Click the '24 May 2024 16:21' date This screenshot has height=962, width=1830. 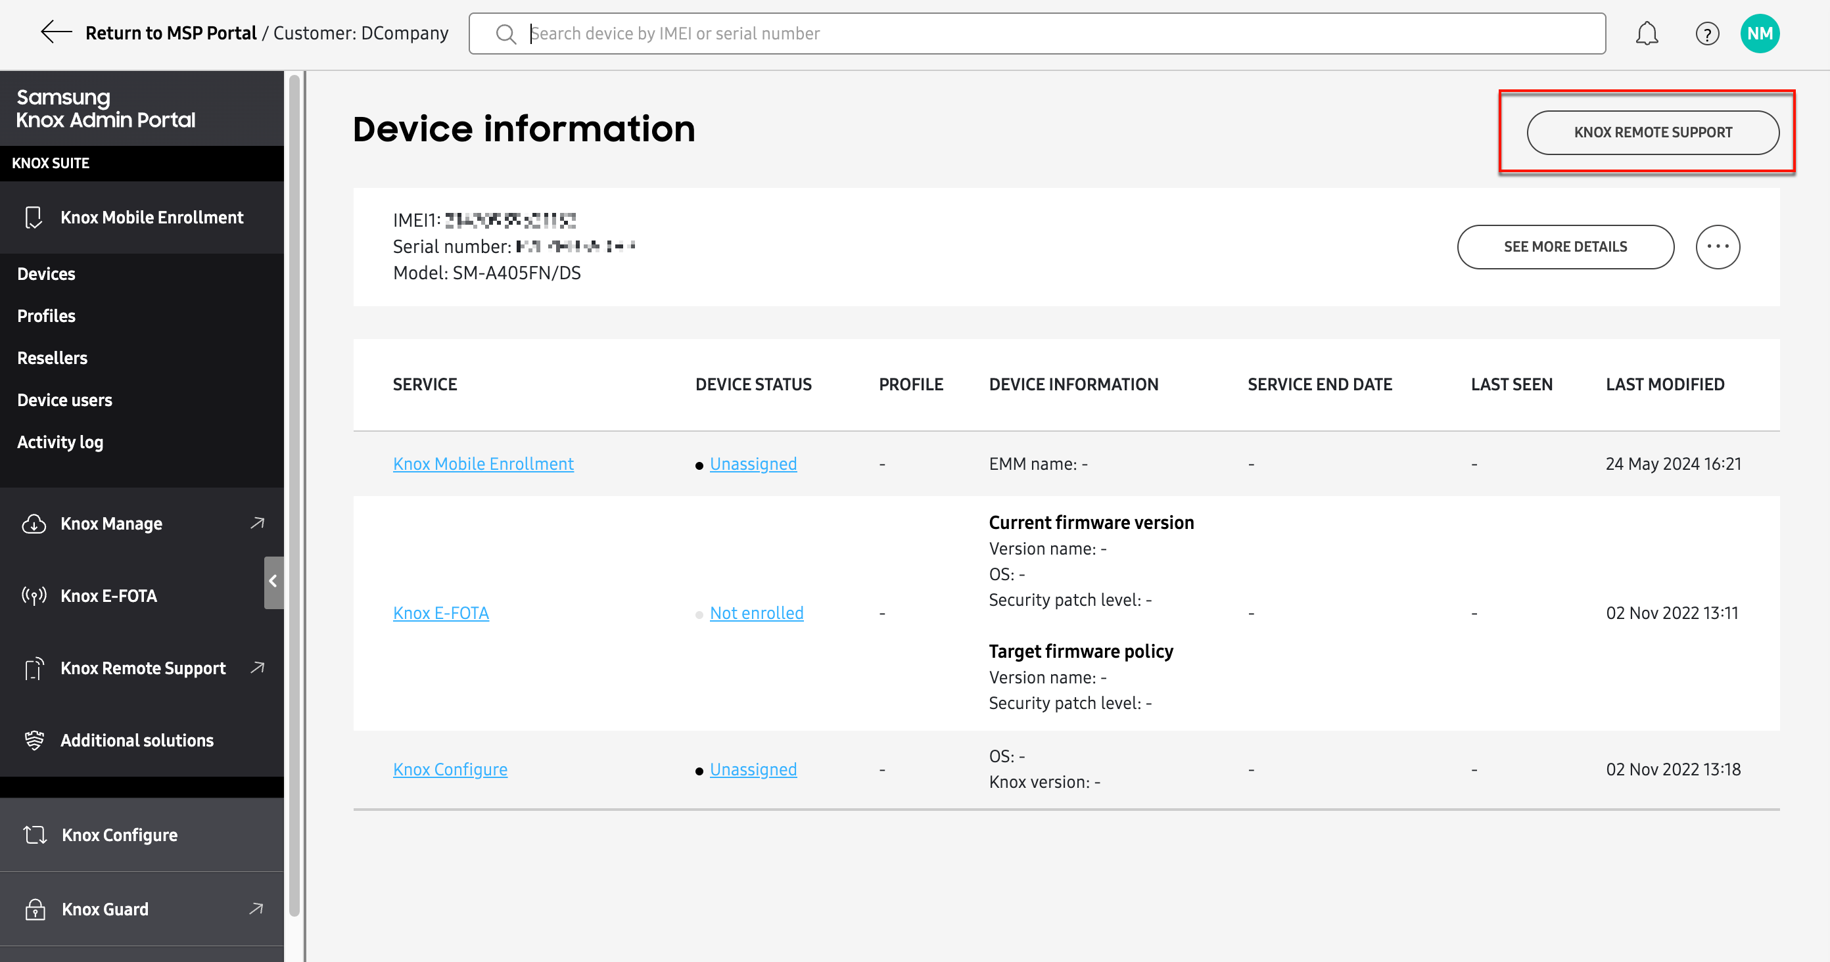(x=1673, y=464)
